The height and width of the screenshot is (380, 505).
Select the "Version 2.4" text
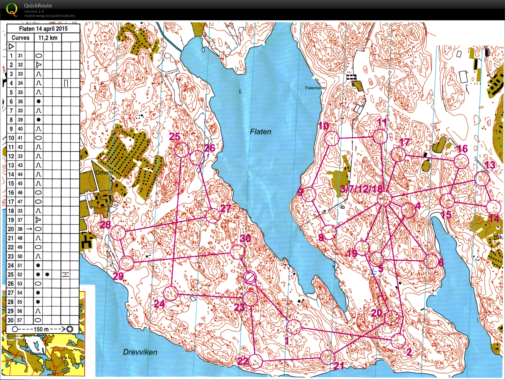tap(34, 11)
